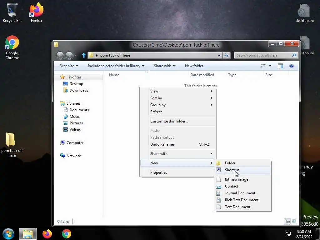This screenshot has width=320, height=240.
Task: Create a new Bitmap image
Action: click(242, 179)
